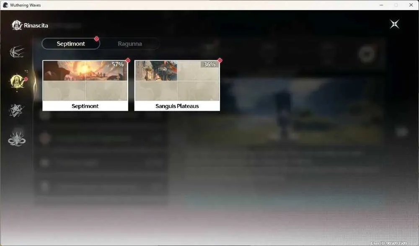419x246 pixels.
Task: Select the highlighted Rinascita sidebar emblem
Action: pyautogui.click(x=17, y=82)
